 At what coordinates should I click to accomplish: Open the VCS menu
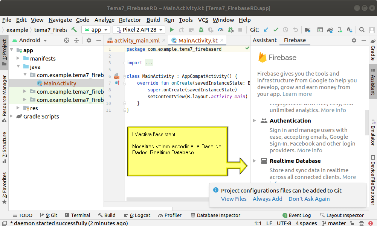click(203, 20)
